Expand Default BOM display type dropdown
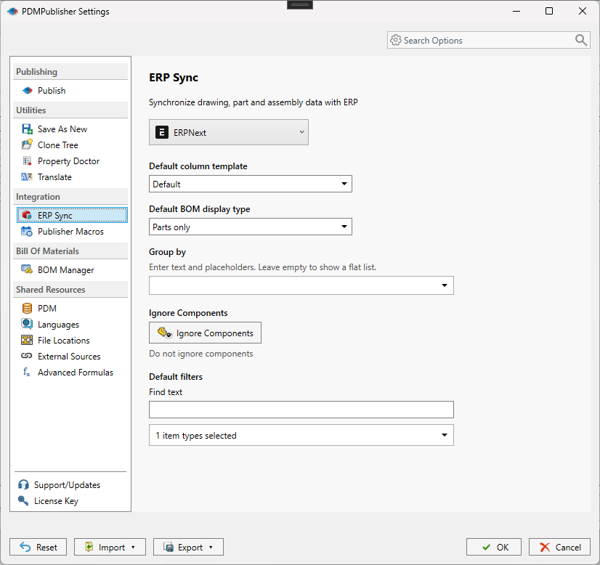Screen dimensions: 600x565 [251, 227]
